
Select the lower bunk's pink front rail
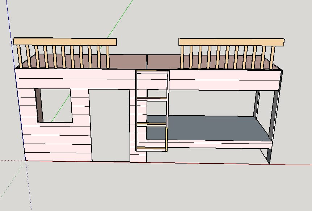tap(217, 145)
